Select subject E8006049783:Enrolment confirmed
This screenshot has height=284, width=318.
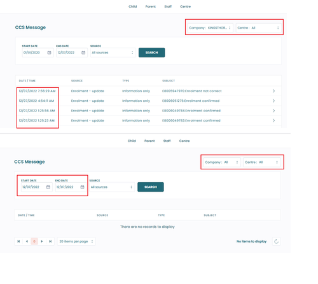191,120
